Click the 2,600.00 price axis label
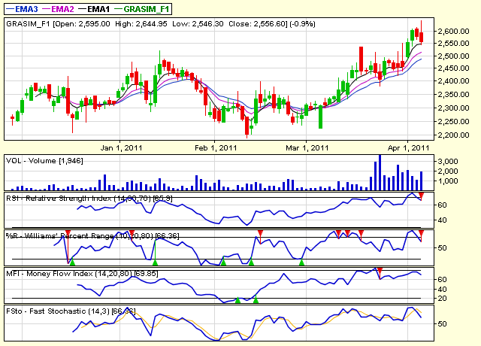Image resolution: width=481 pixels, height=346 pixels. [454, 31]
